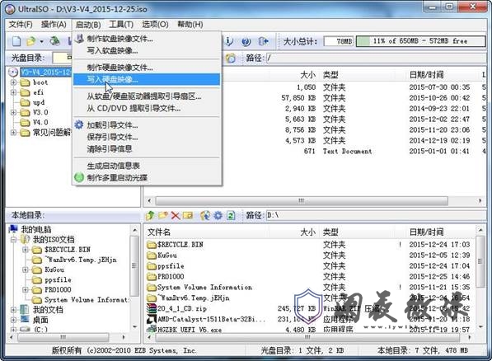Click the blue gear icon in local toolbar

click(218, 215)
